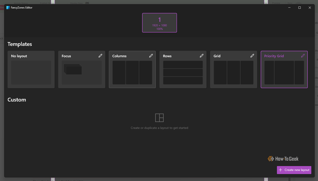The image size is (318, 181).
Task: Minimize the FancyZones Editor window
Action: tap(289, 8)
